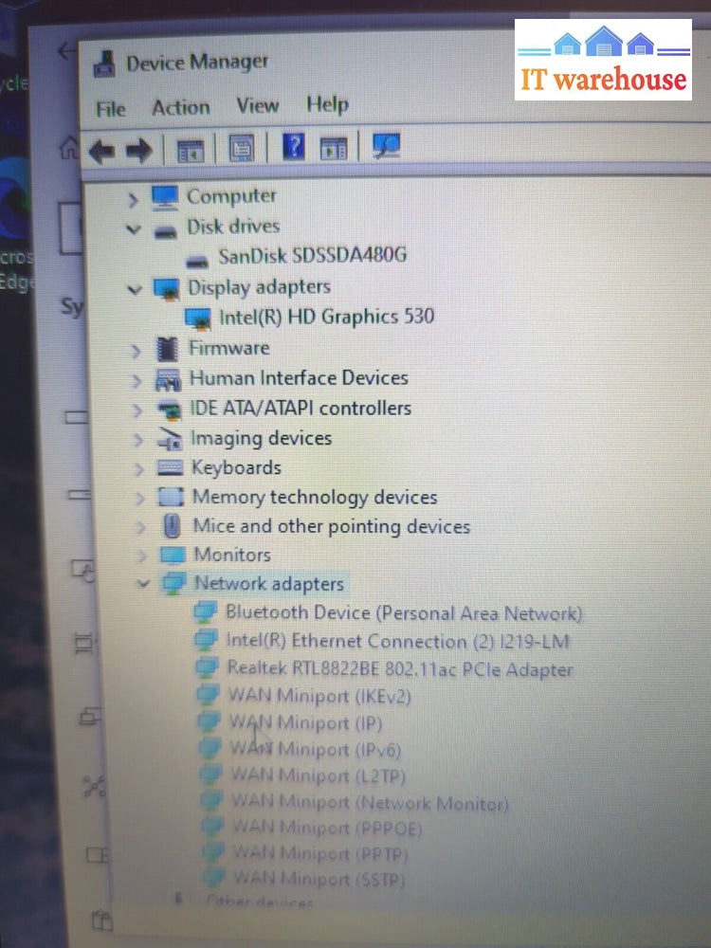The width and height of the screenshot is (711, 948).
Task: Click the Scan for hardware changes icon
Action: [386, 145]
